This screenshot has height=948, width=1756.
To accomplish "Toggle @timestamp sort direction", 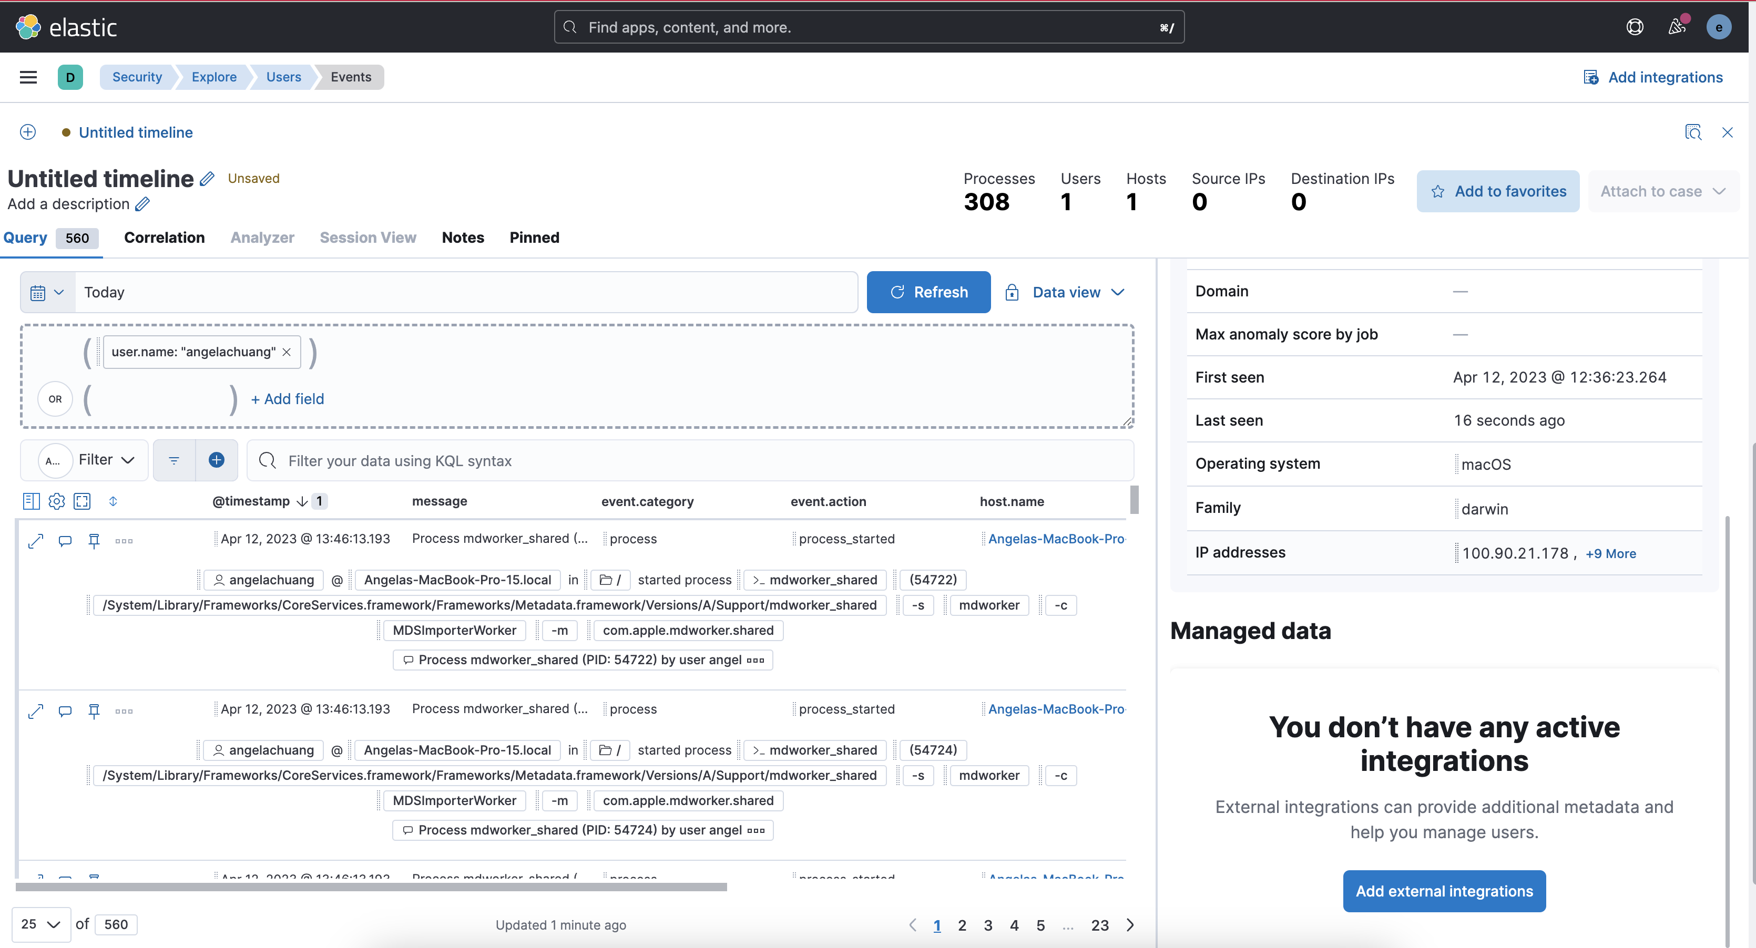I will [x=302, y=501].
